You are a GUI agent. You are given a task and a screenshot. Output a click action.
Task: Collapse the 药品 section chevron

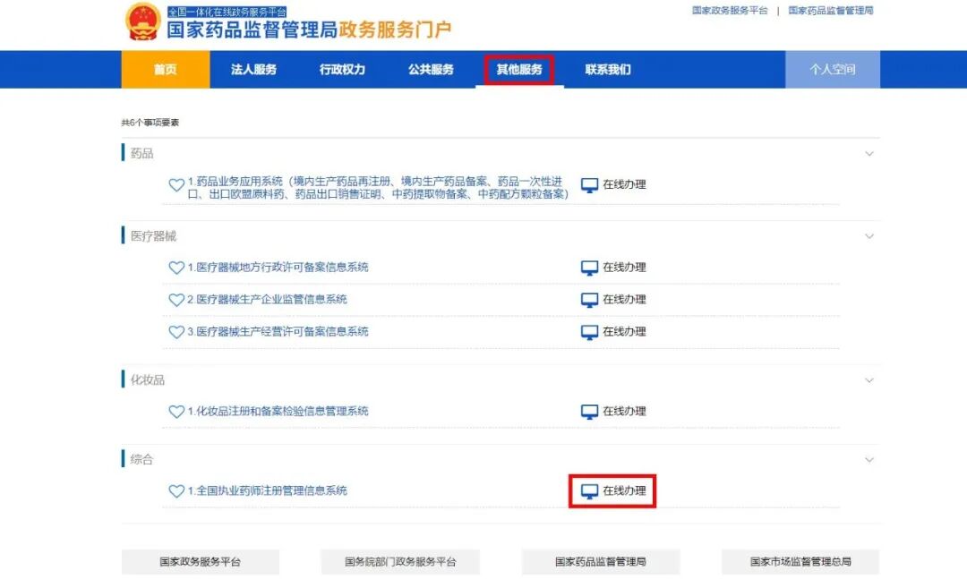[869, 153]
